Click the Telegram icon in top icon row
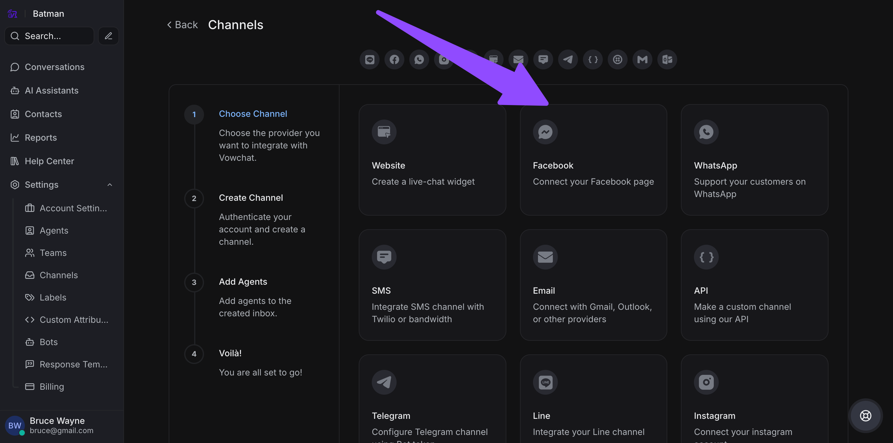 point(568,59)
